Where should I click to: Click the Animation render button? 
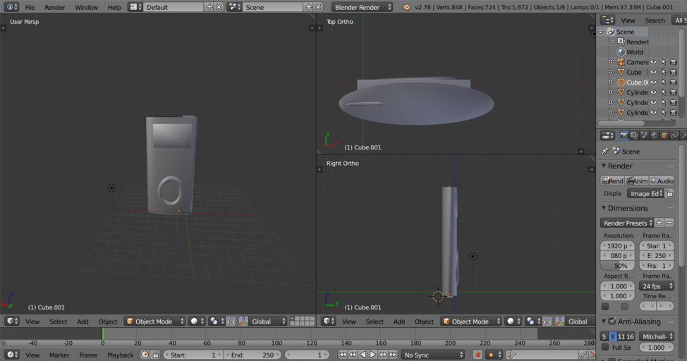pos(637,181)
